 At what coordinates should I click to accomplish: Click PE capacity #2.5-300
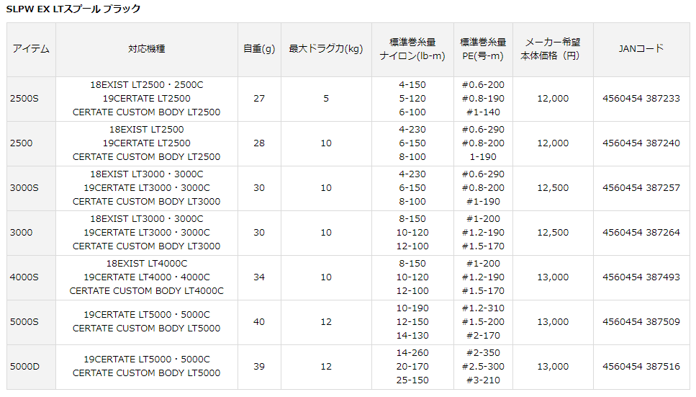(x=483, y=367)
